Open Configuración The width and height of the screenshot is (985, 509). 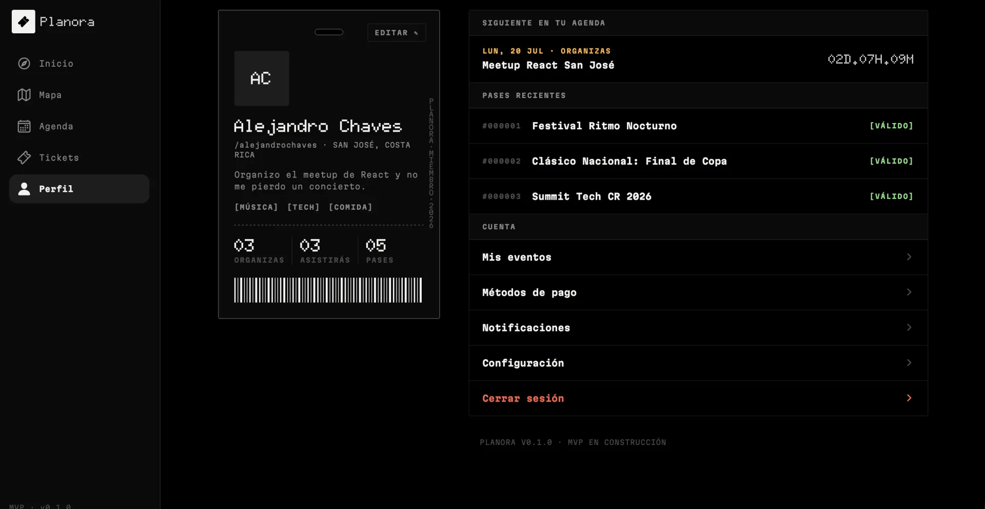pyautogui.click(x=698, y=363)
